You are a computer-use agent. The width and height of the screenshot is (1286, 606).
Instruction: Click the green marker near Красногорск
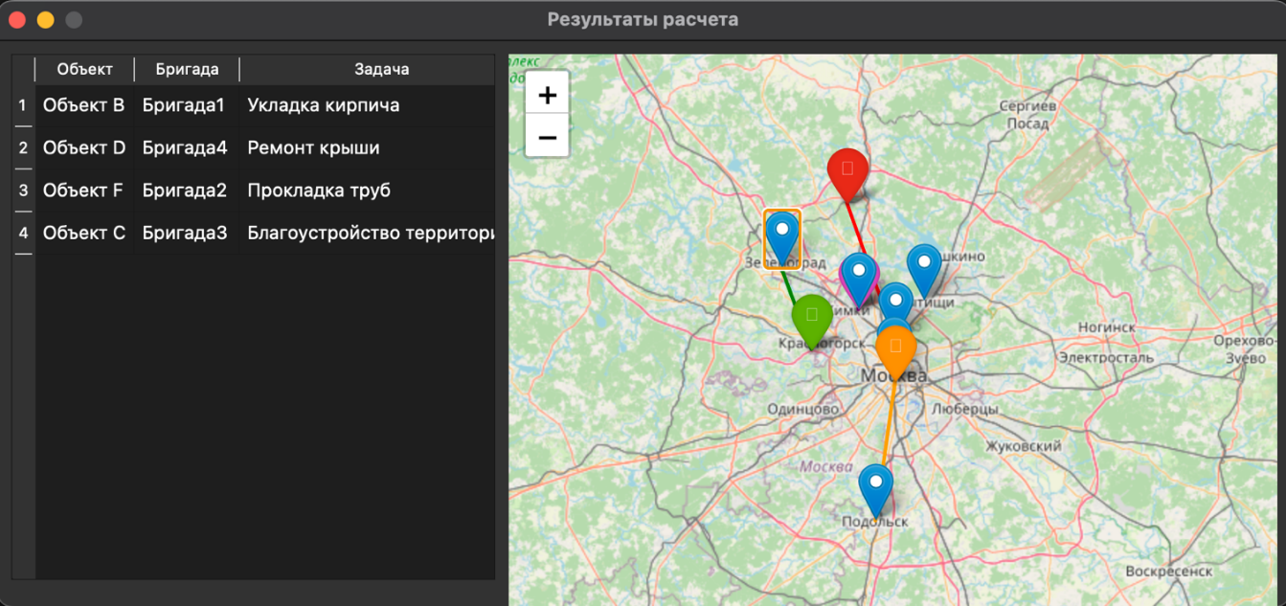812,318
